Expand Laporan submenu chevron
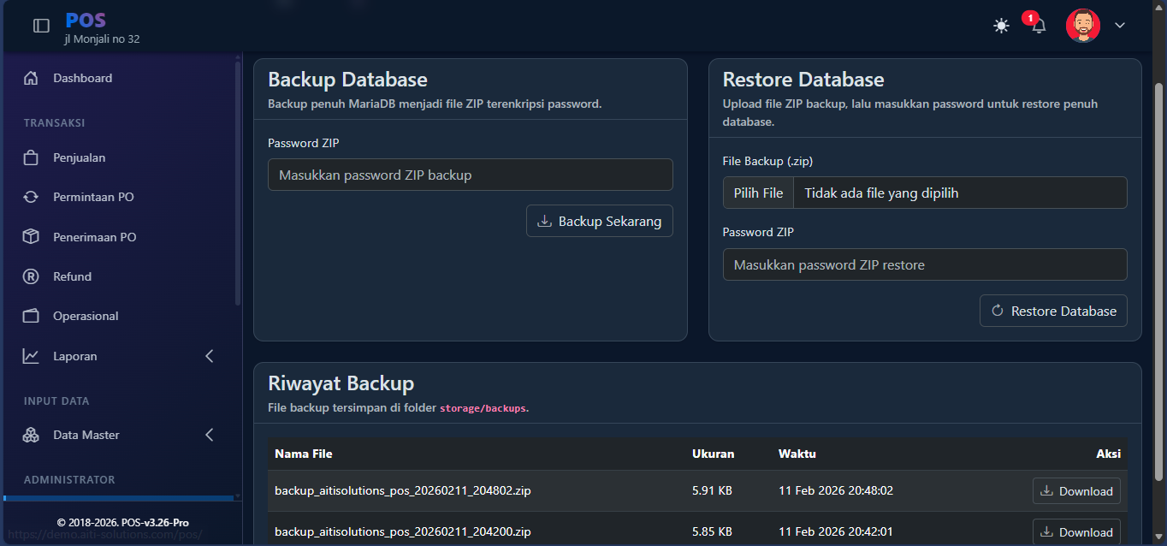 pyautogui.click(x=210, y=356)
